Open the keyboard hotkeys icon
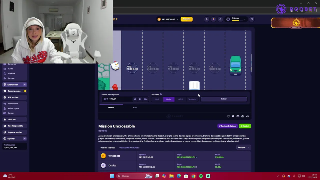This screenshot has width=320, height=180. coord(238,116)
